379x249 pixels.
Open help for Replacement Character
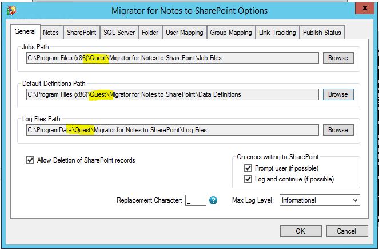(x=213, y=200)
